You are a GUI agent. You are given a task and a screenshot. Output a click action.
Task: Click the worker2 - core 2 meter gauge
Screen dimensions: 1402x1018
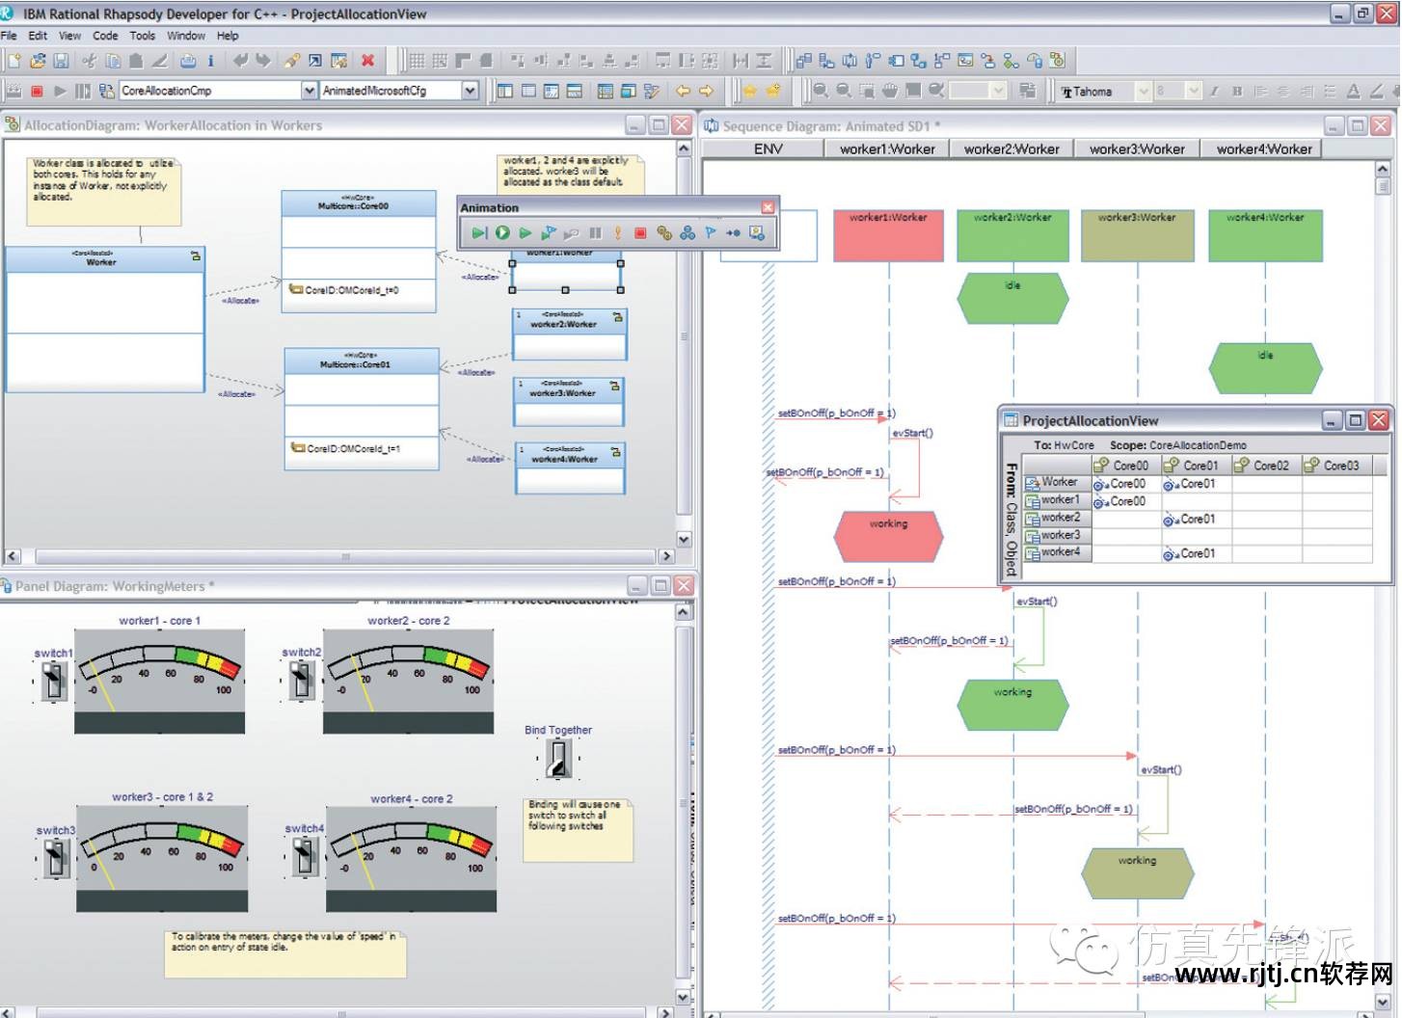(x=408, y=681)
